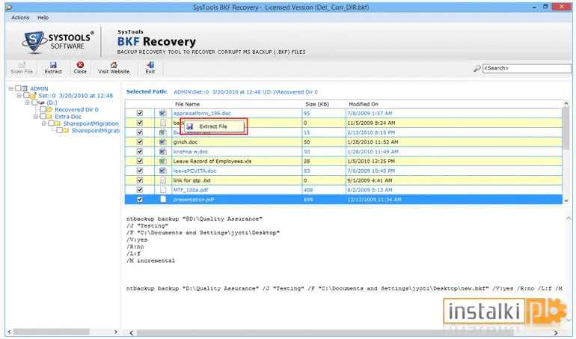Select Recovered Dir 0 folder in tree

coord(76,109)
